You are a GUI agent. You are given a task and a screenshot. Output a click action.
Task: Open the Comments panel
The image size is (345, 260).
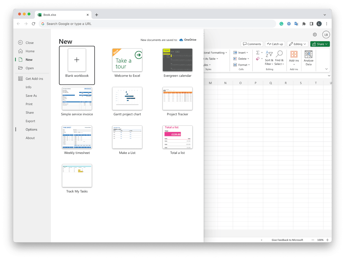[x=252, y=44]
